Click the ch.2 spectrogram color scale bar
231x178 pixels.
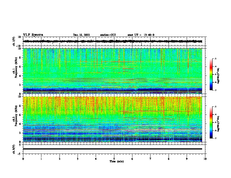click(211, 122)
